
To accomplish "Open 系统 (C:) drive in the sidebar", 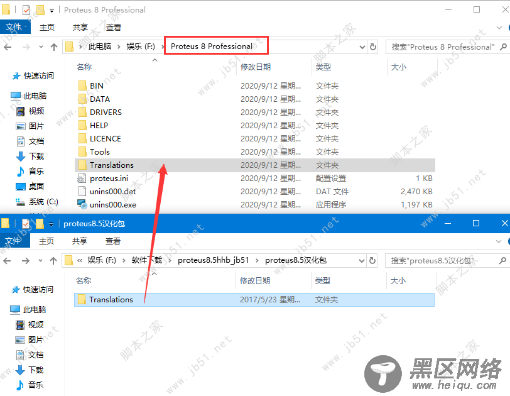I will 37,202.
